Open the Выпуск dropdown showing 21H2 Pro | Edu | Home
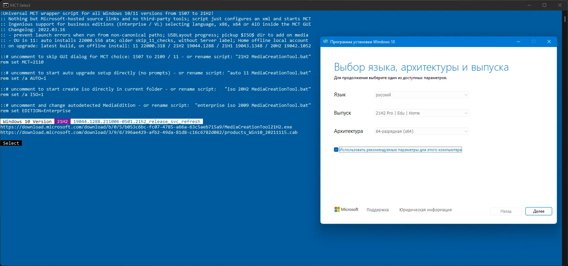Image resolution: width=568 pixels, height=266 pixels. pos(422,113)
